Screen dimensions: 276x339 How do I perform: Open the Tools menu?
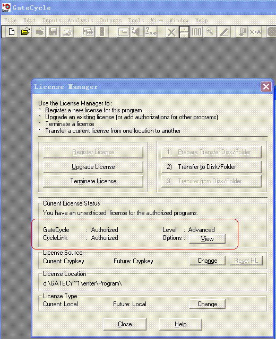[x=136, y=21]
